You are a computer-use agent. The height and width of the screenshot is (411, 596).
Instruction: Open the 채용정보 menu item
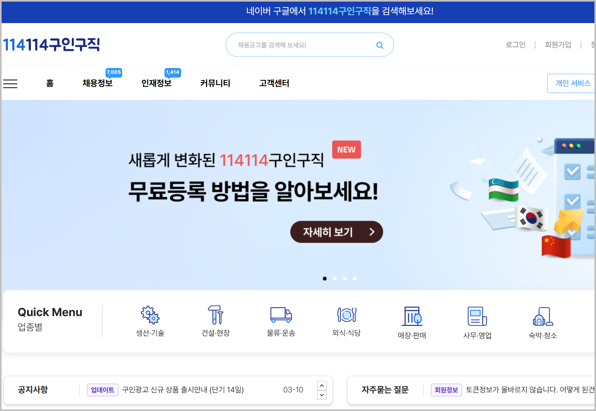[x=97, y=83]
